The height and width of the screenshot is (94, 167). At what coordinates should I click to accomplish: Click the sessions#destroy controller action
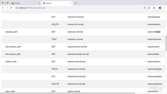click(155, 84)
